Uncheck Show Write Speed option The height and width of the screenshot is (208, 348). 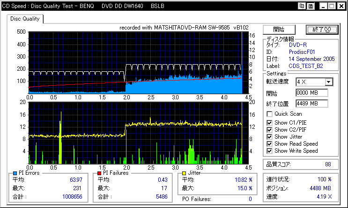[269, 151]
